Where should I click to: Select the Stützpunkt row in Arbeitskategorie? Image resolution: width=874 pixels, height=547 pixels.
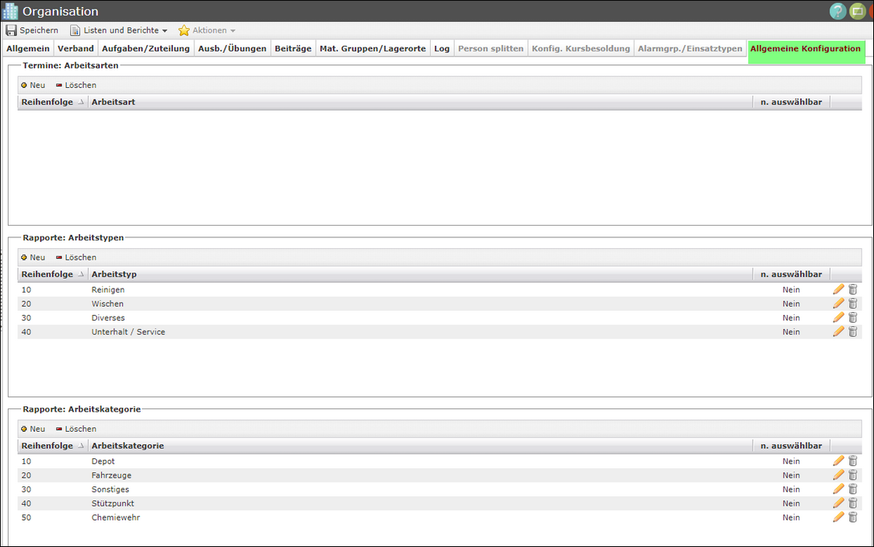click(x=113, y=503)
